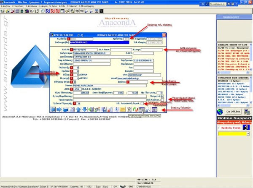Open the 7. Internet menu
The height and width of the screenshot is (188, 253).
click(72, 6)
